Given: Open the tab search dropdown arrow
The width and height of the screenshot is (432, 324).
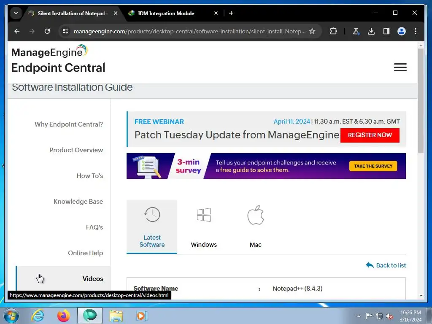Looking at the screenshot, I should (x=16, y=13).
